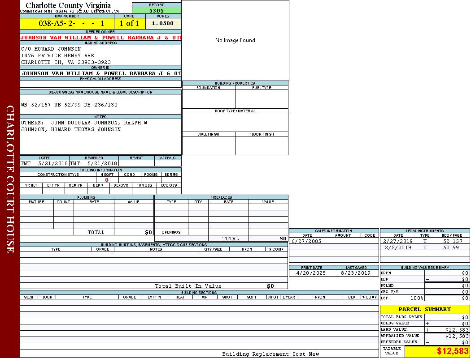Screen dimensions: 471x358
Task: Click the sales date 6/27/2005
Action: pyautogui.click(x=306, y=241)
